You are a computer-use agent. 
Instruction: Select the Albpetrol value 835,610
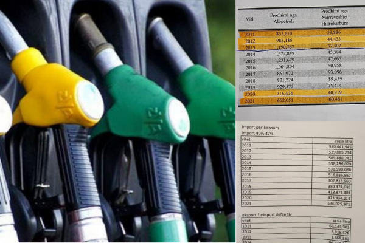(284, 34)
